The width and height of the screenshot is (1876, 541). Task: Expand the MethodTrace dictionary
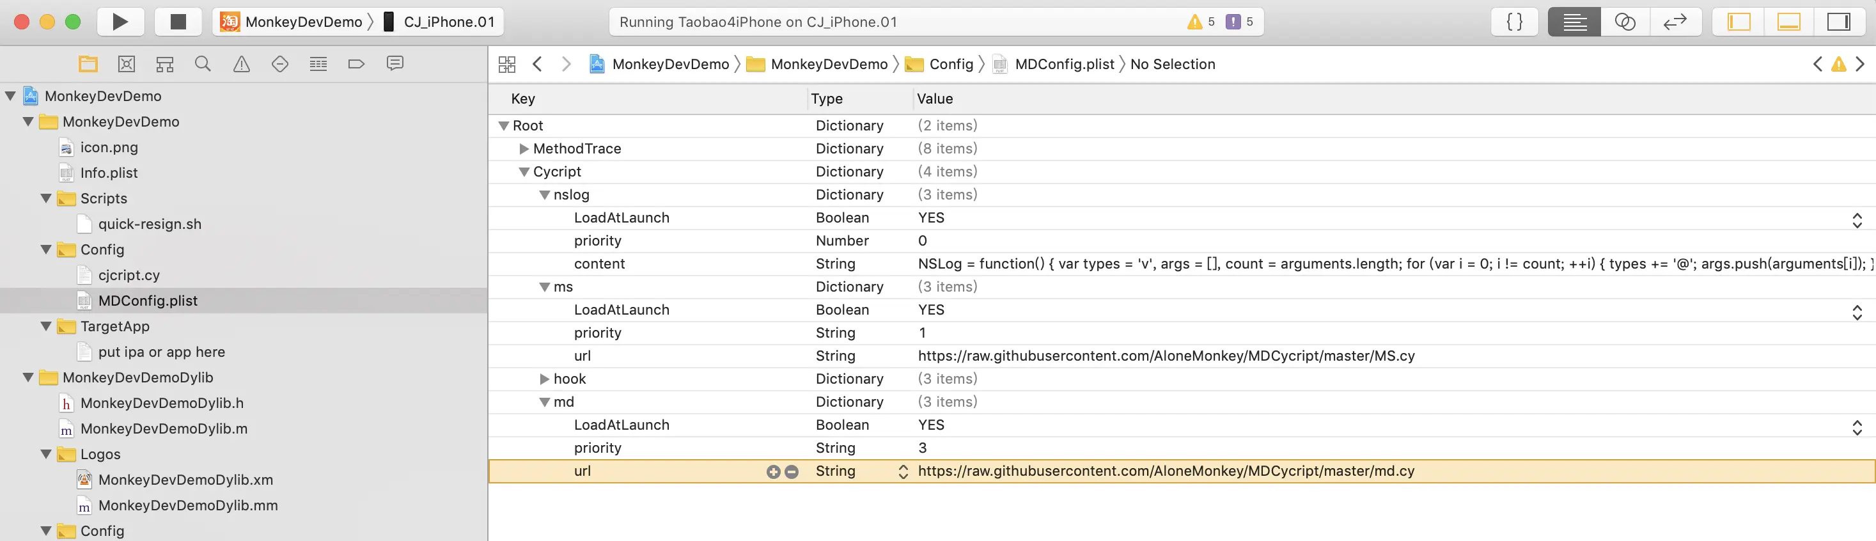(x=524, y=148)
